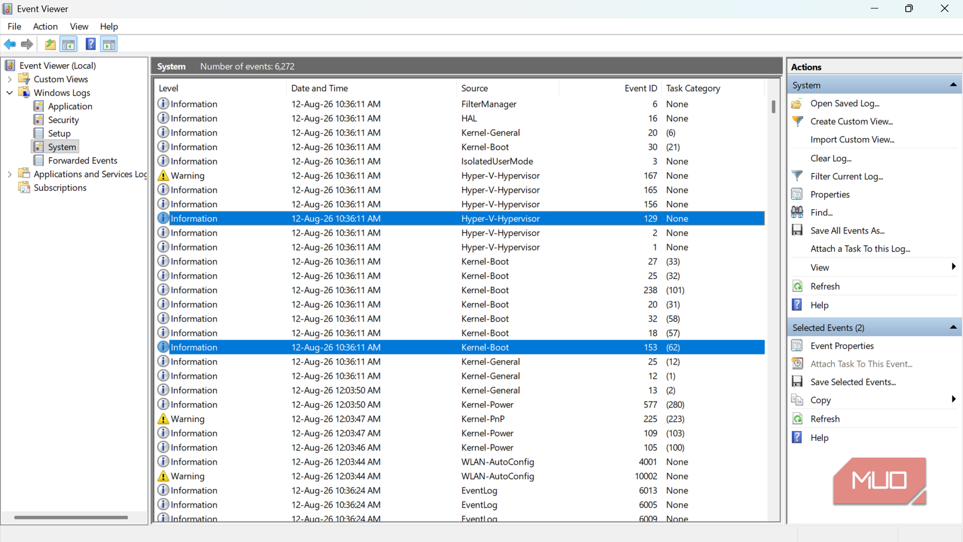Click the Forward arrow toolbar icon

click(x=27, y=44)
